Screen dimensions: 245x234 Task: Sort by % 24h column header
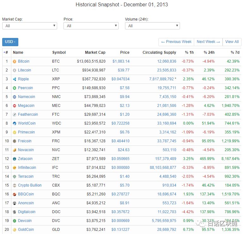tap(209, 52)
